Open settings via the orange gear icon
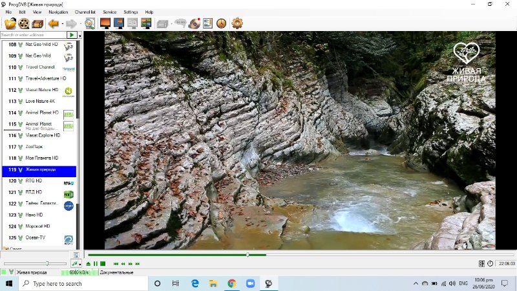The width and height of the screenshot is (517, 291). pyautogui.click(x=237, y=23)
